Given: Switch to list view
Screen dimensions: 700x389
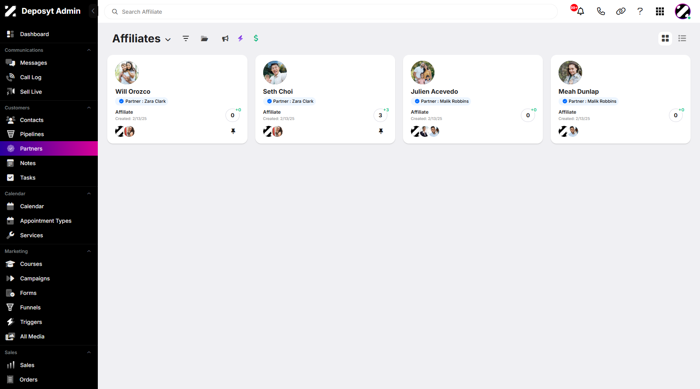Looking at the screenshot, I should pyautogui.click(x=682, y=38).
